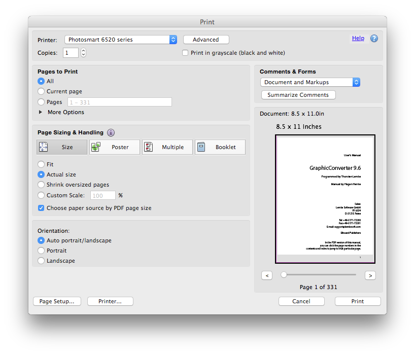Click the Advanced button
The height and width of the screenshot is (355, 415).
pos(206,40)
